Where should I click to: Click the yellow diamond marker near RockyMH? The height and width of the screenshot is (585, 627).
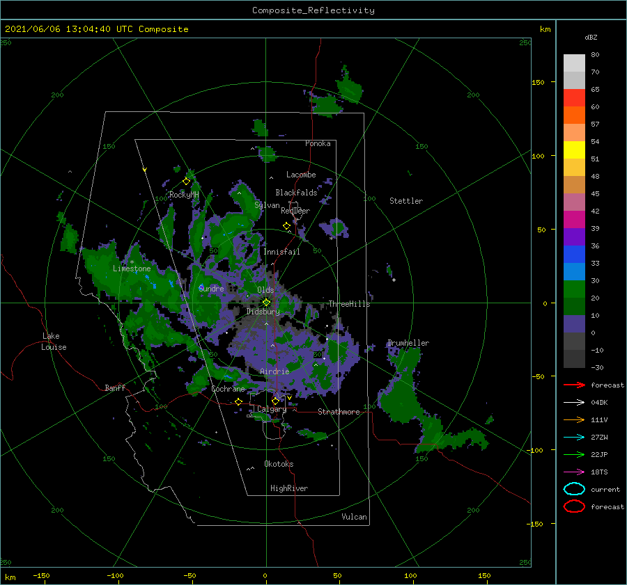point(186,182)
